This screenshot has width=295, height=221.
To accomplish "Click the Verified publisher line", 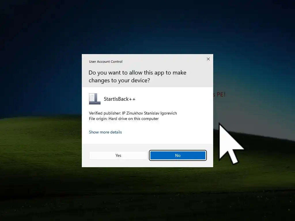I will coord(133,113).
